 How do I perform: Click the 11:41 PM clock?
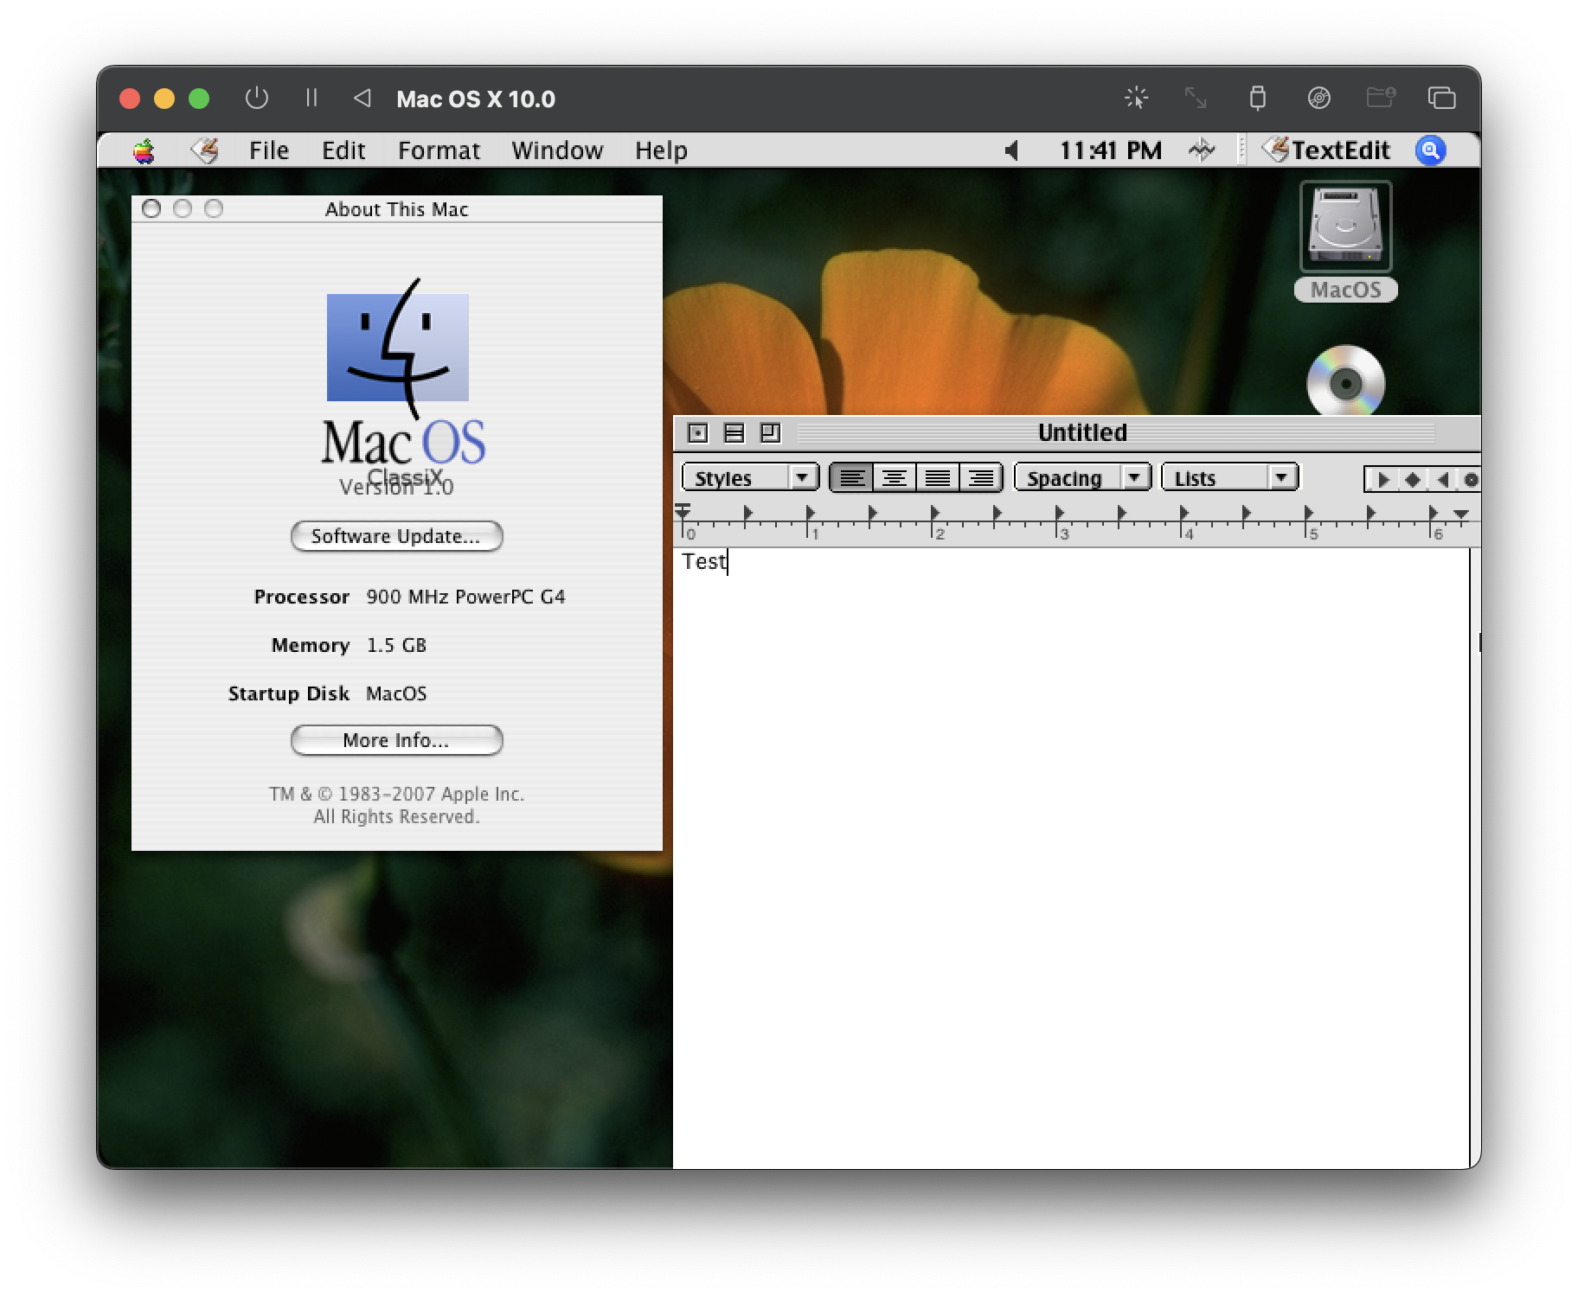(1111, 150)
